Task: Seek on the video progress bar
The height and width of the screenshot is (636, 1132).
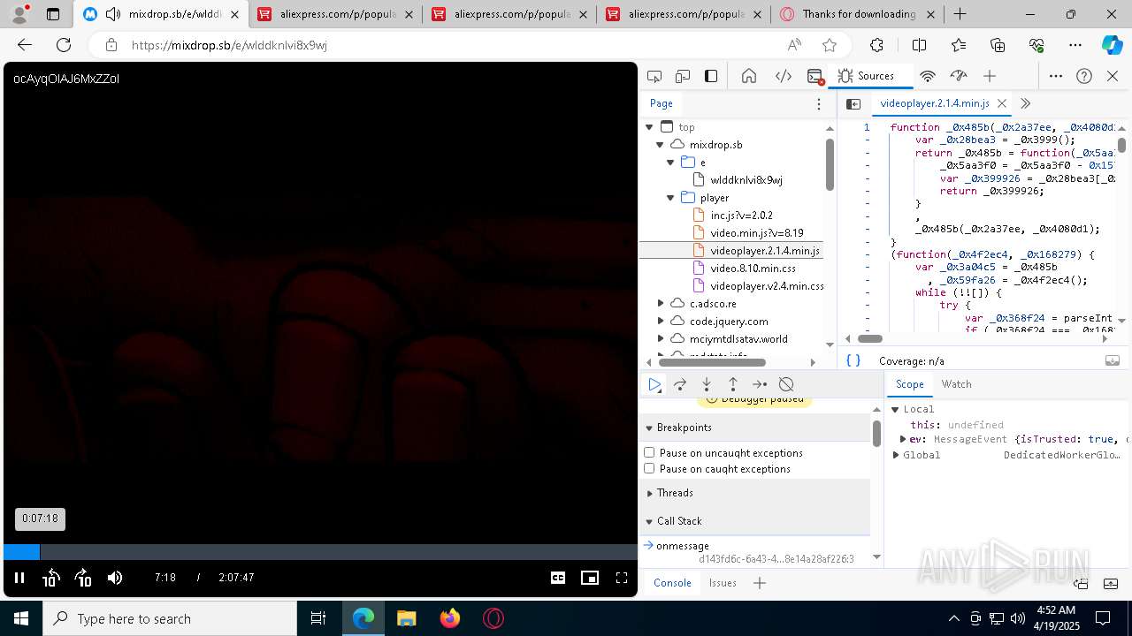Action: click(x=320, y=552)
